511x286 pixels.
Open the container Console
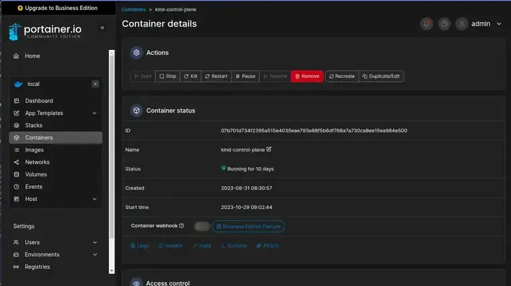pyautogui.click(x=234, y=245)
